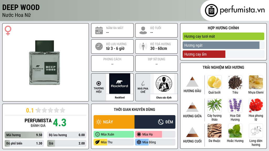This screenshot has height=151, width=269.
Task: Click the Rockford brand name label
Action: (x=120, y=98)
